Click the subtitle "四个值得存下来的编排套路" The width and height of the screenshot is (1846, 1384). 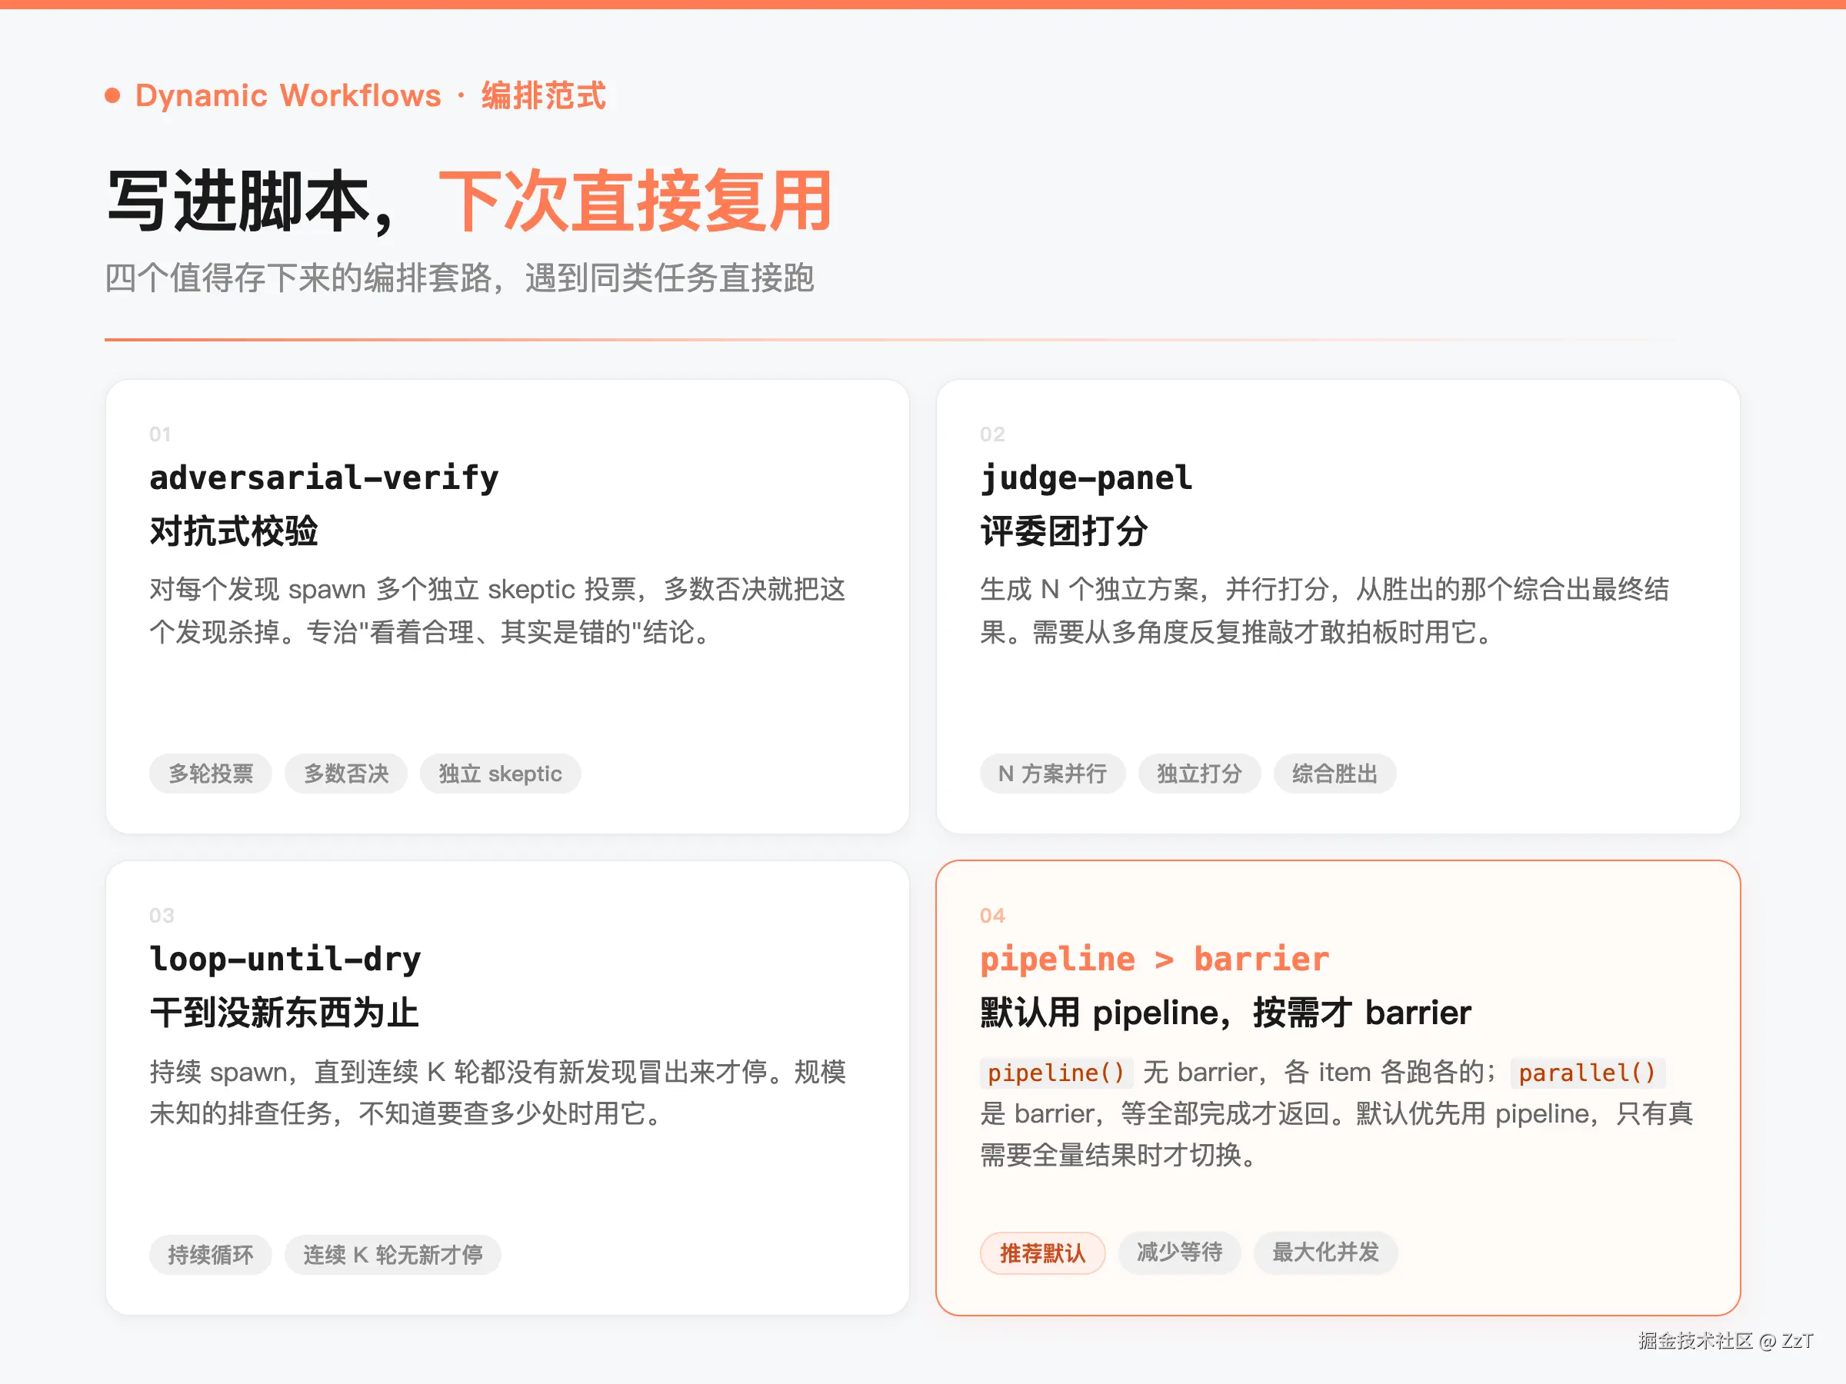[298, 278]
